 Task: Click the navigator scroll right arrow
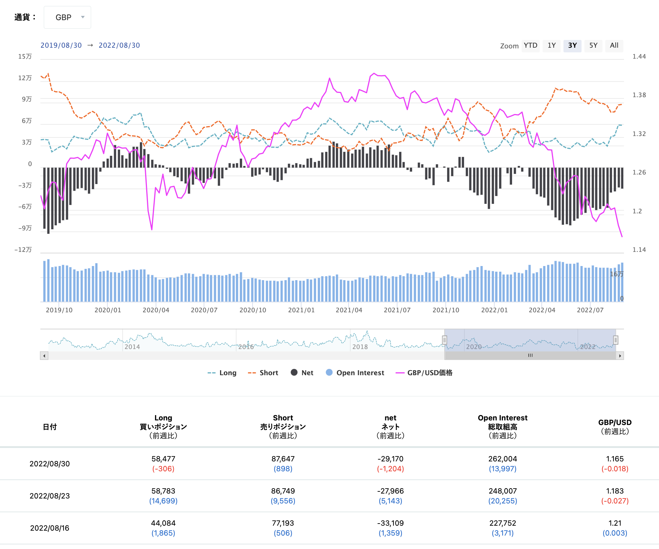620,356
